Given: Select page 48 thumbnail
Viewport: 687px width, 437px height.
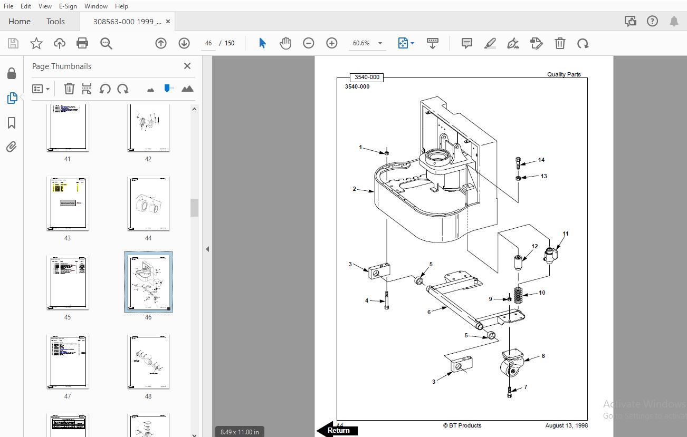Looking at the screenshot, I should 148,362.
